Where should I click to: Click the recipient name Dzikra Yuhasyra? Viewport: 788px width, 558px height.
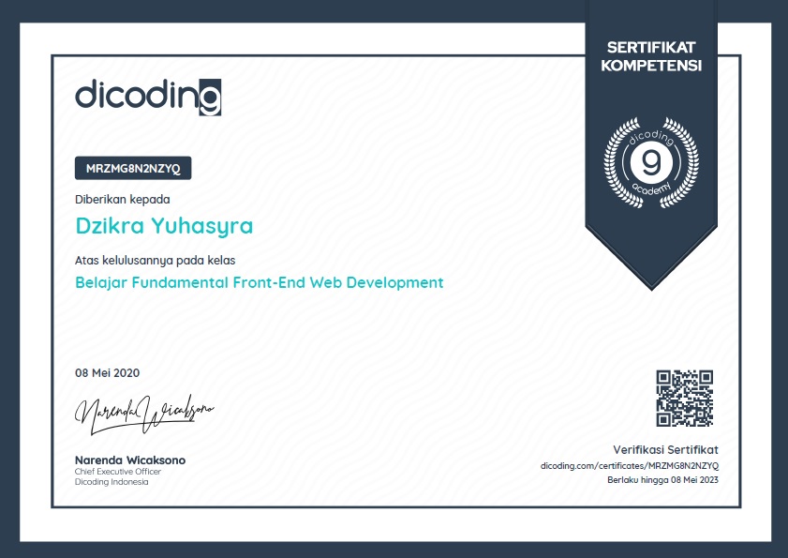164,226
